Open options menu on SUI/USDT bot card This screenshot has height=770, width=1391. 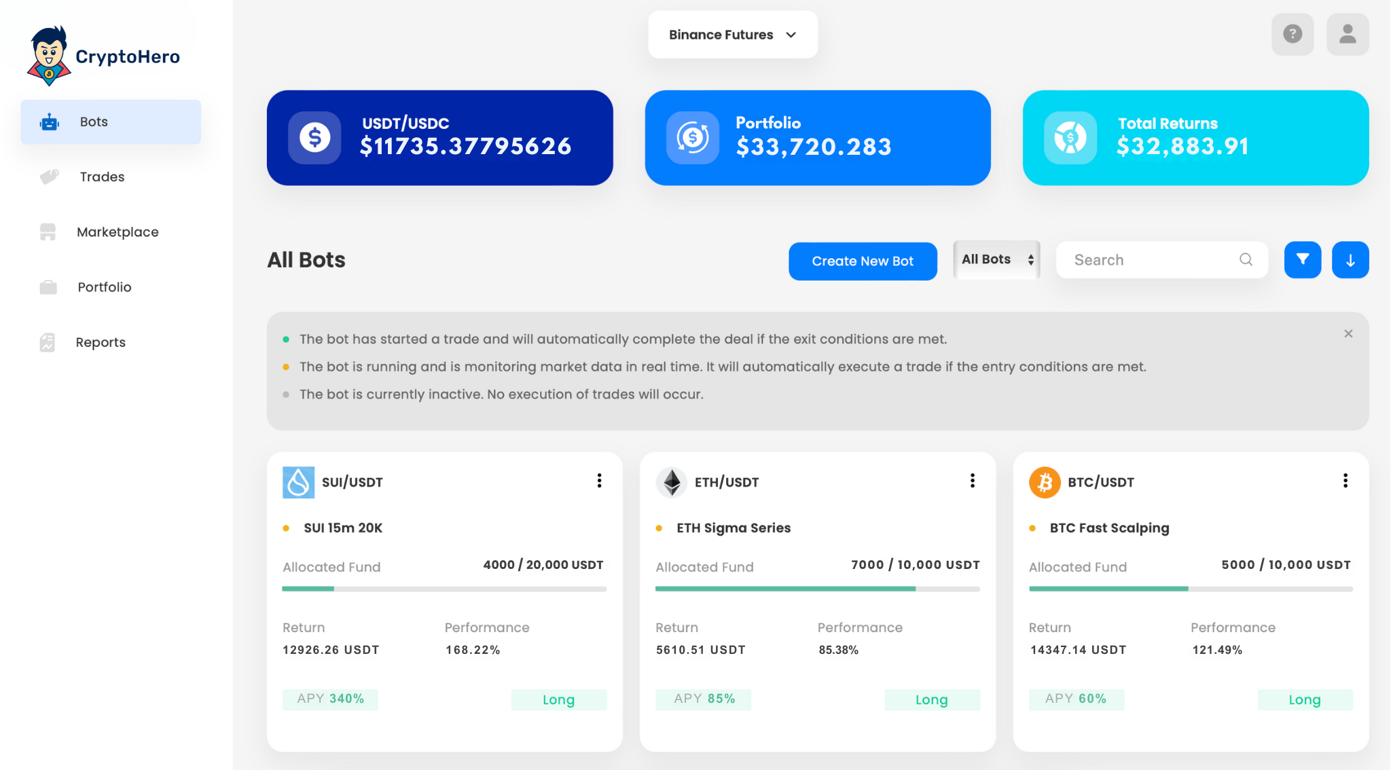pos(599,481)
